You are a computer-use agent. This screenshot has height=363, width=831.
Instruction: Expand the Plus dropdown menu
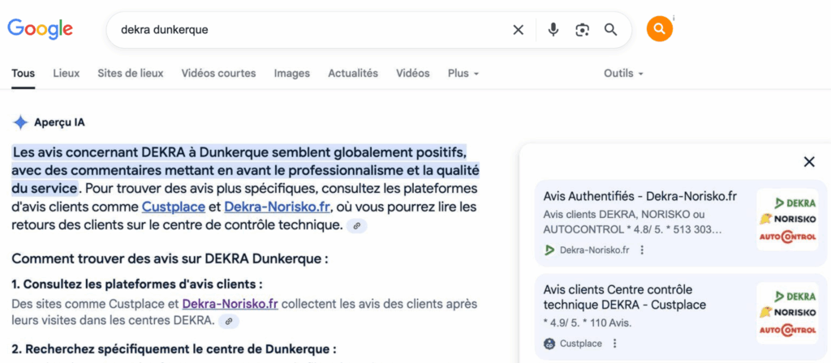pyautogui.click(x=463, y=73)
